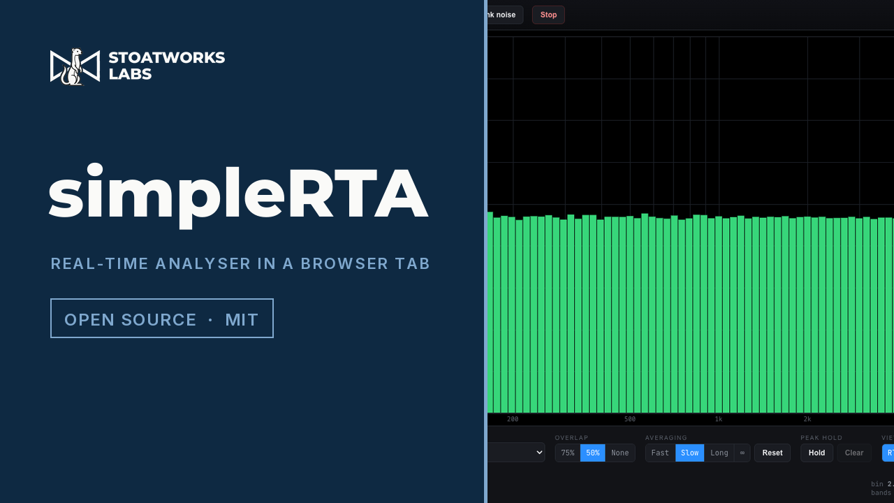Select infinite averaging symbol

742,453
